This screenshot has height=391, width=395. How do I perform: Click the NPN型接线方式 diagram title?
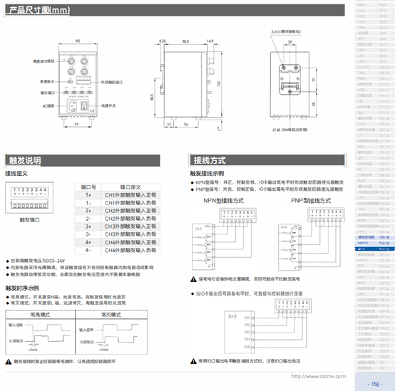[x=223, y=201]
